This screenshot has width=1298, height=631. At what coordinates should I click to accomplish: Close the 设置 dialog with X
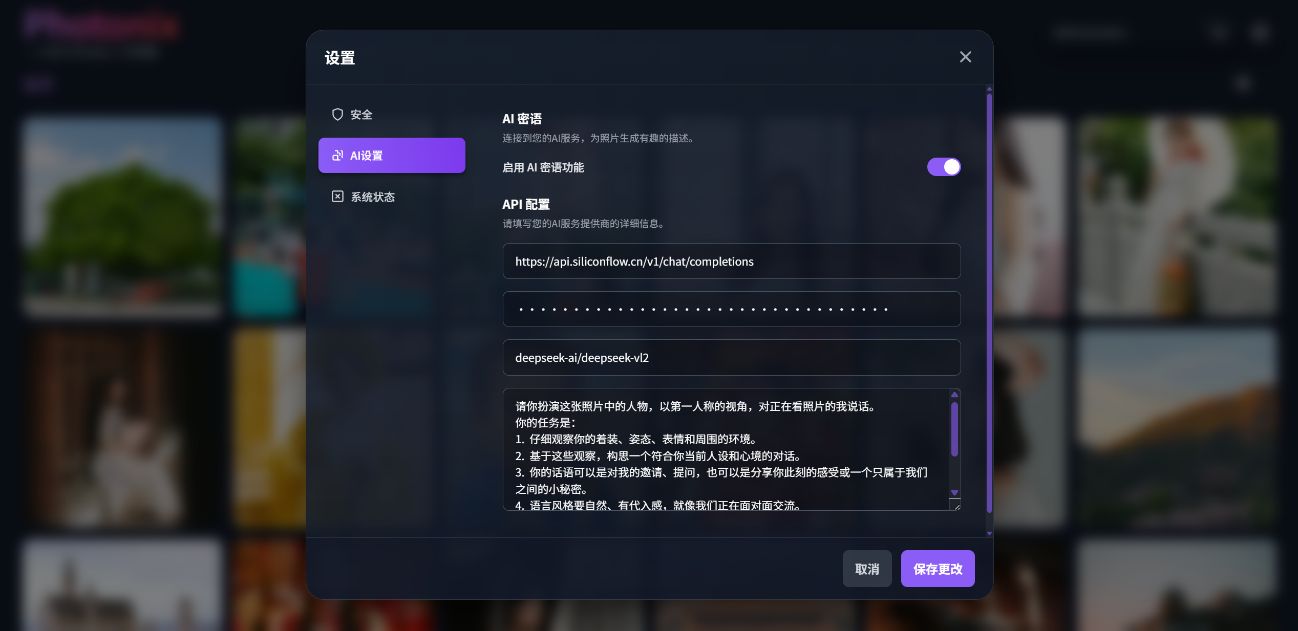(x=965, y=57)
